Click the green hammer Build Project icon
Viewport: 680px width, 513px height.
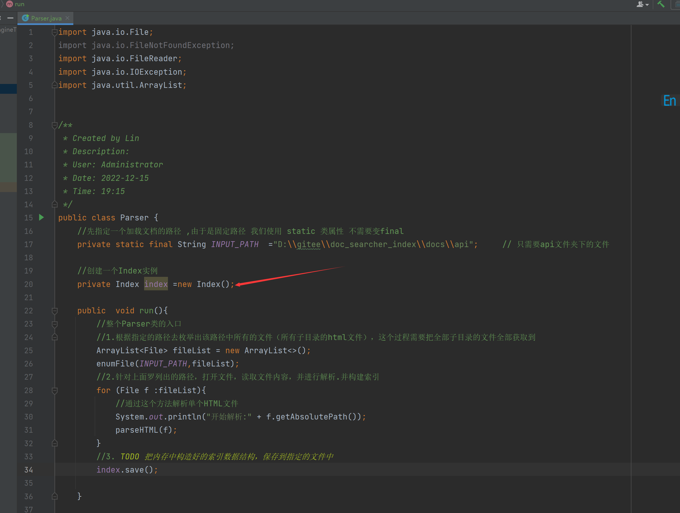[x=661, y=4]
